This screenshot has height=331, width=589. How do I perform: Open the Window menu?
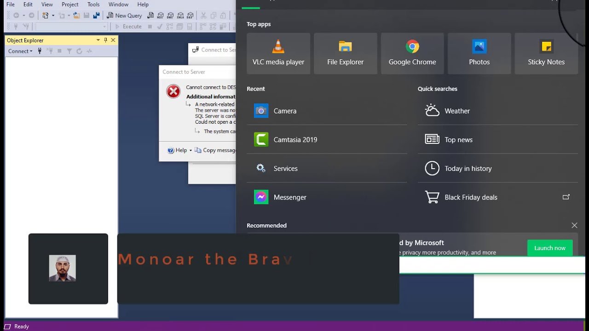[118, 4]
